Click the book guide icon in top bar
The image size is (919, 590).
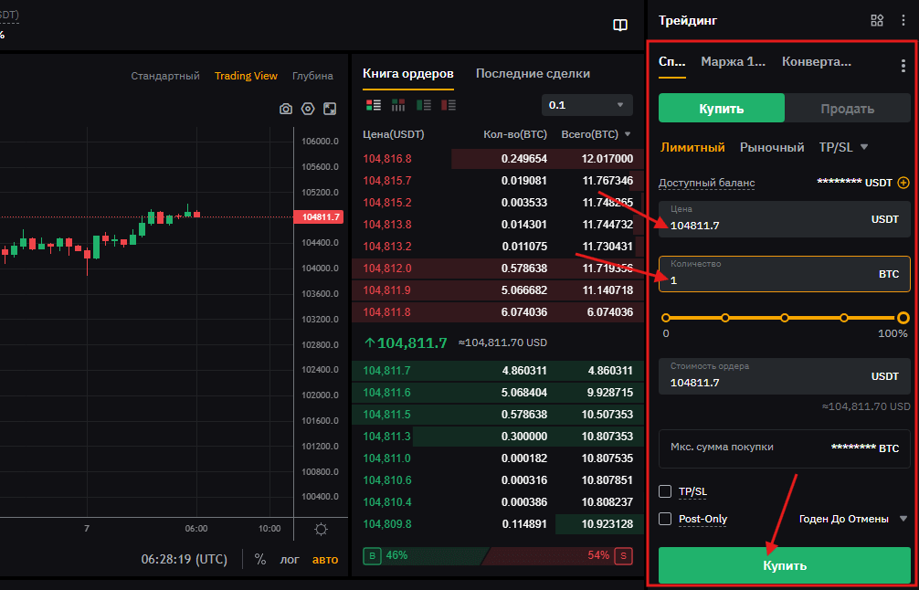pos(620,26)
